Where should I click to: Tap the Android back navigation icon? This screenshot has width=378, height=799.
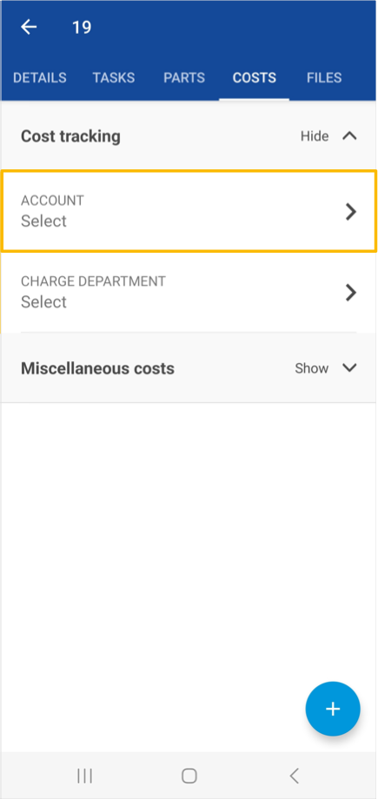click(x=294, y=776)
